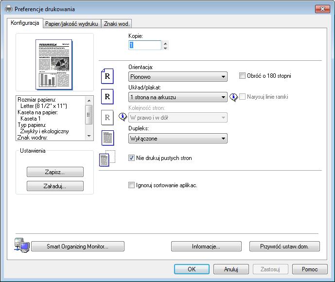Uncheck Nie drukuj pustych stron
Screen dimensions: 335x282
pyautogui.click(x=131, y=158)
